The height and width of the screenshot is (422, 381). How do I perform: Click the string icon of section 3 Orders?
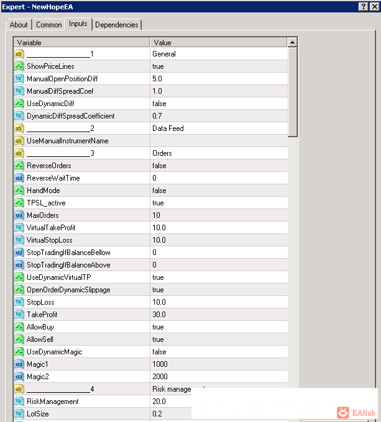(x=19, y=153)
